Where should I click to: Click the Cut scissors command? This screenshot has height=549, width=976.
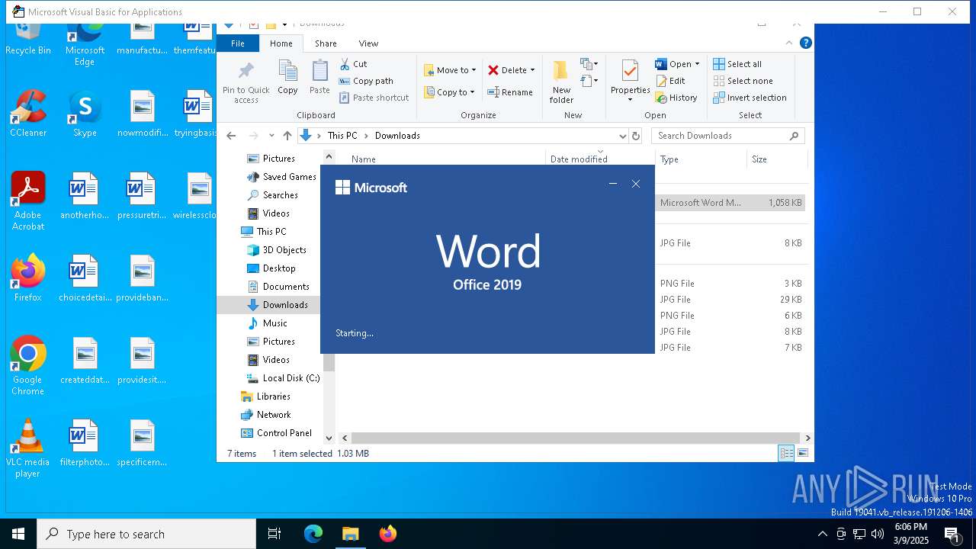[x=353, y=64]
